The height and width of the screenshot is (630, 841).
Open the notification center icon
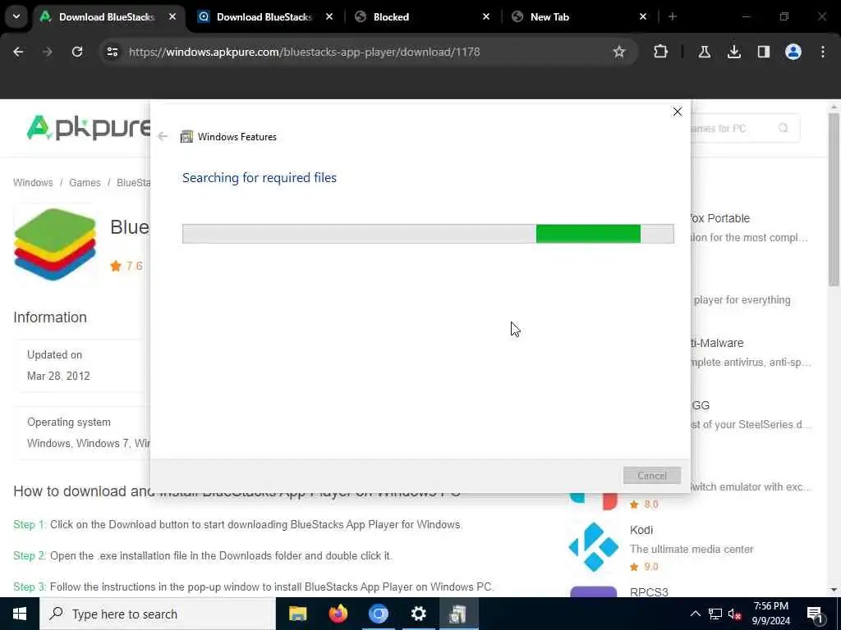point(816,614)
